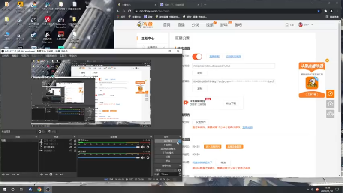Image resolution: width=343 pixels, height=193 pixels.
Task: Toggle visibility of first text source
Action: (71, 140)
